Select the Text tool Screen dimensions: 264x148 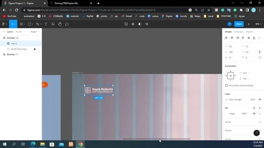[46, 24]
